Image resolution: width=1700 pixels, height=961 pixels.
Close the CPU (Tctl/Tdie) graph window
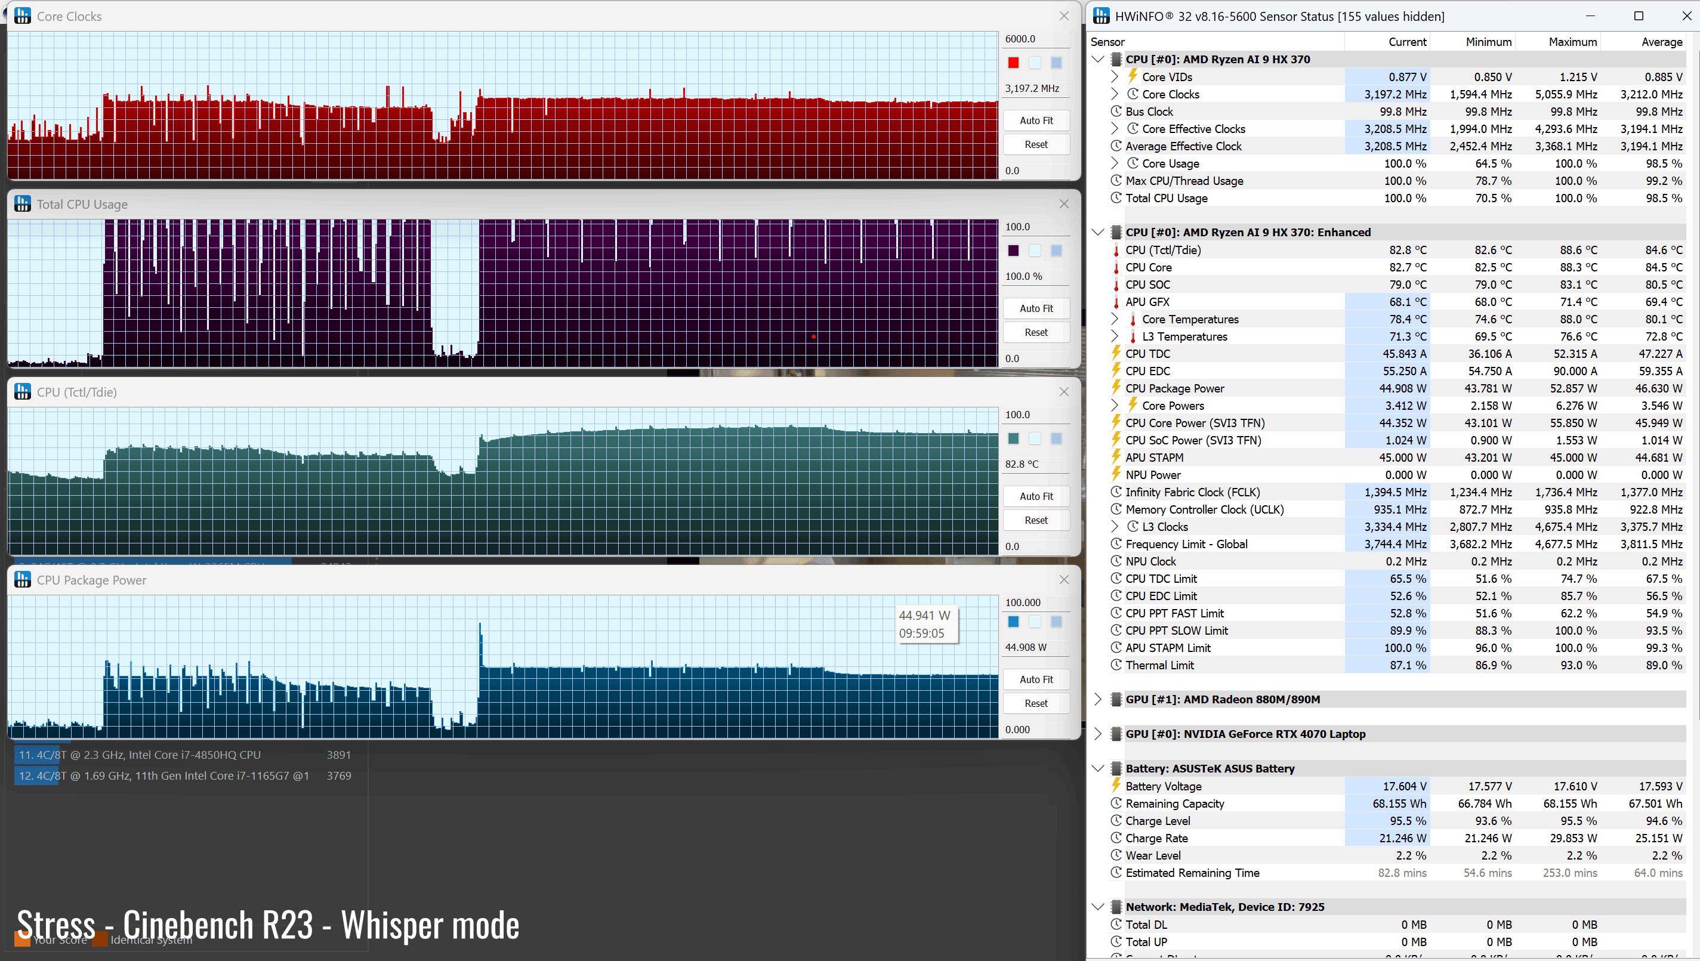point(1065,392)
